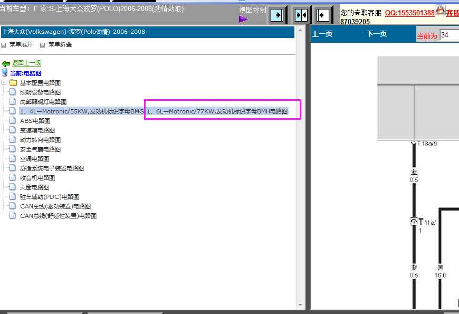Click page icon beside 驻车辅助(PDC)电路图

click(x=12, y=196)
